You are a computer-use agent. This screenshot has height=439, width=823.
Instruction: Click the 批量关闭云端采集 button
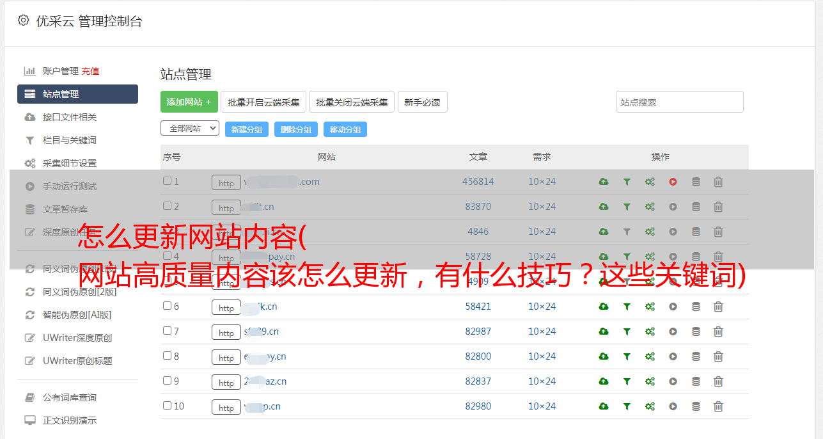pos(352,102)
